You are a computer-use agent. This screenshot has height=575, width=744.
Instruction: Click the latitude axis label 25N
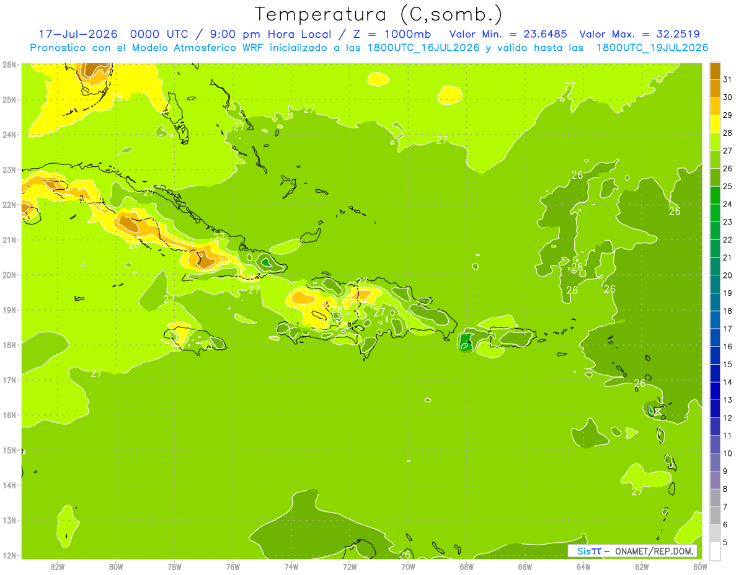pyautogui.click(x=9, y=99)
